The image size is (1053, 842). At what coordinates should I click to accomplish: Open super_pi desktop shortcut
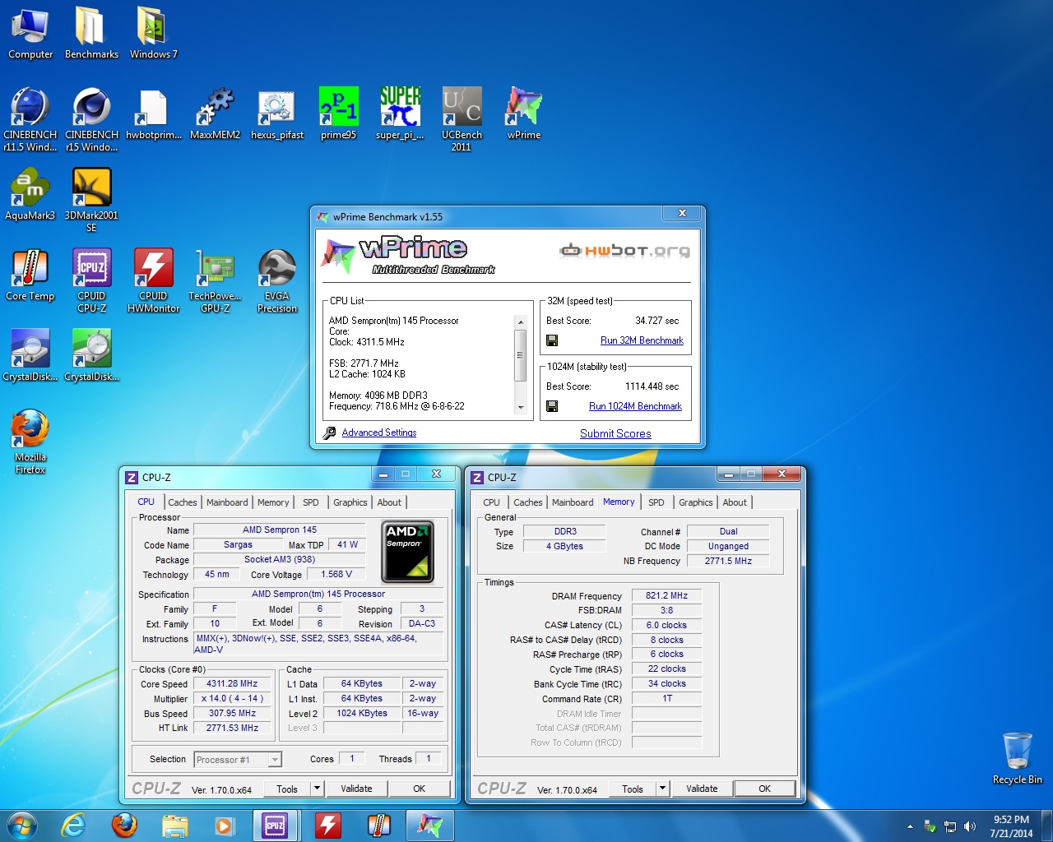tap(400, 114)
